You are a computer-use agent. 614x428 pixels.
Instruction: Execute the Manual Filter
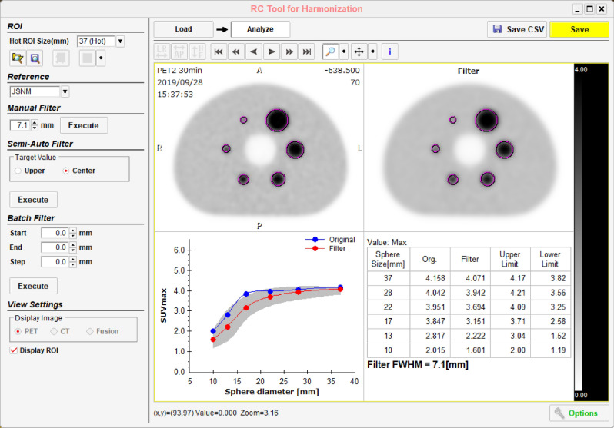(84, 125)
